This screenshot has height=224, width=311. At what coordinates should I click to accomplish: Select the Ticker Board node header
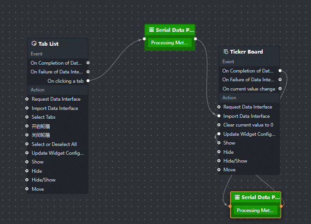[x=249, y=52]
